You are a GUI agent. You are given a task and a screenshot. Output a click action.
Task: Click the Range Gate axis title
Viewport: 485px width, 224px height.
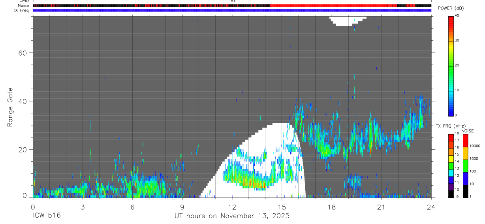tap(10, 107)
